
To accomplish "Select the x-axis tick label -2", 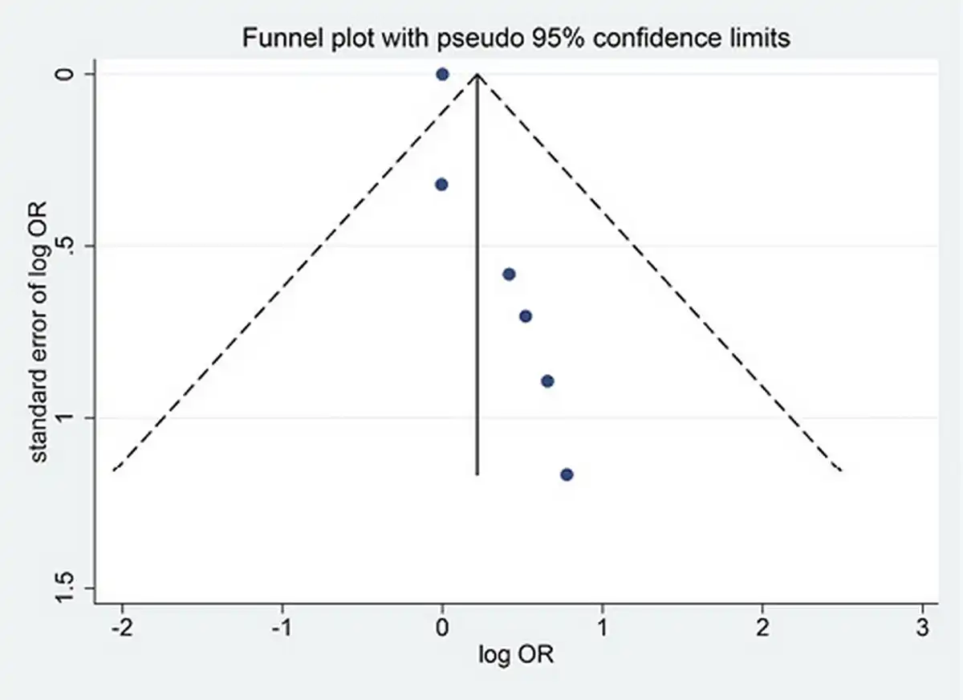I will [122, 626].
